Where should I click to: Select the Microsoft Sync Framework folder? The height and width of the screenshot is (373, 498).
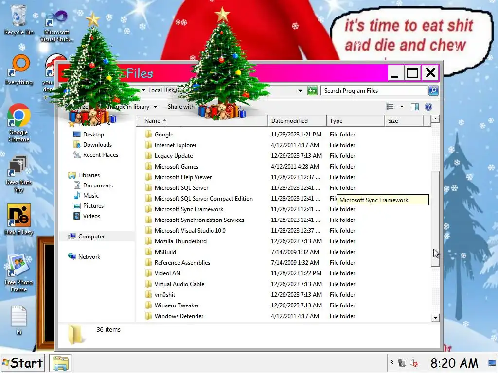pyautogui.click(x=189, y=209)
